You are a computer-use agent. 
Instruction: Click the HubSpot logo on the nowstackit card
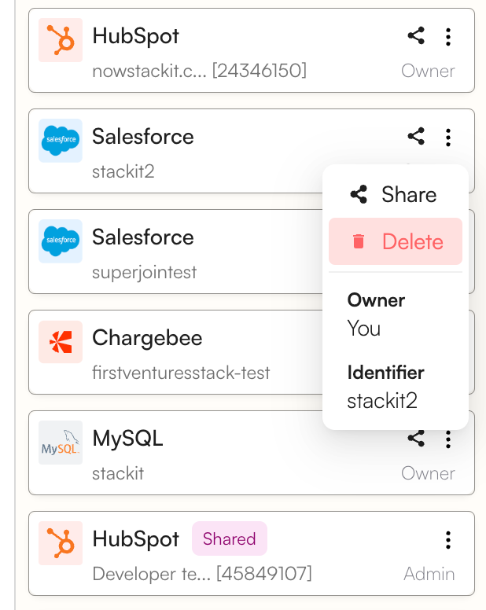tap(61, 40)
